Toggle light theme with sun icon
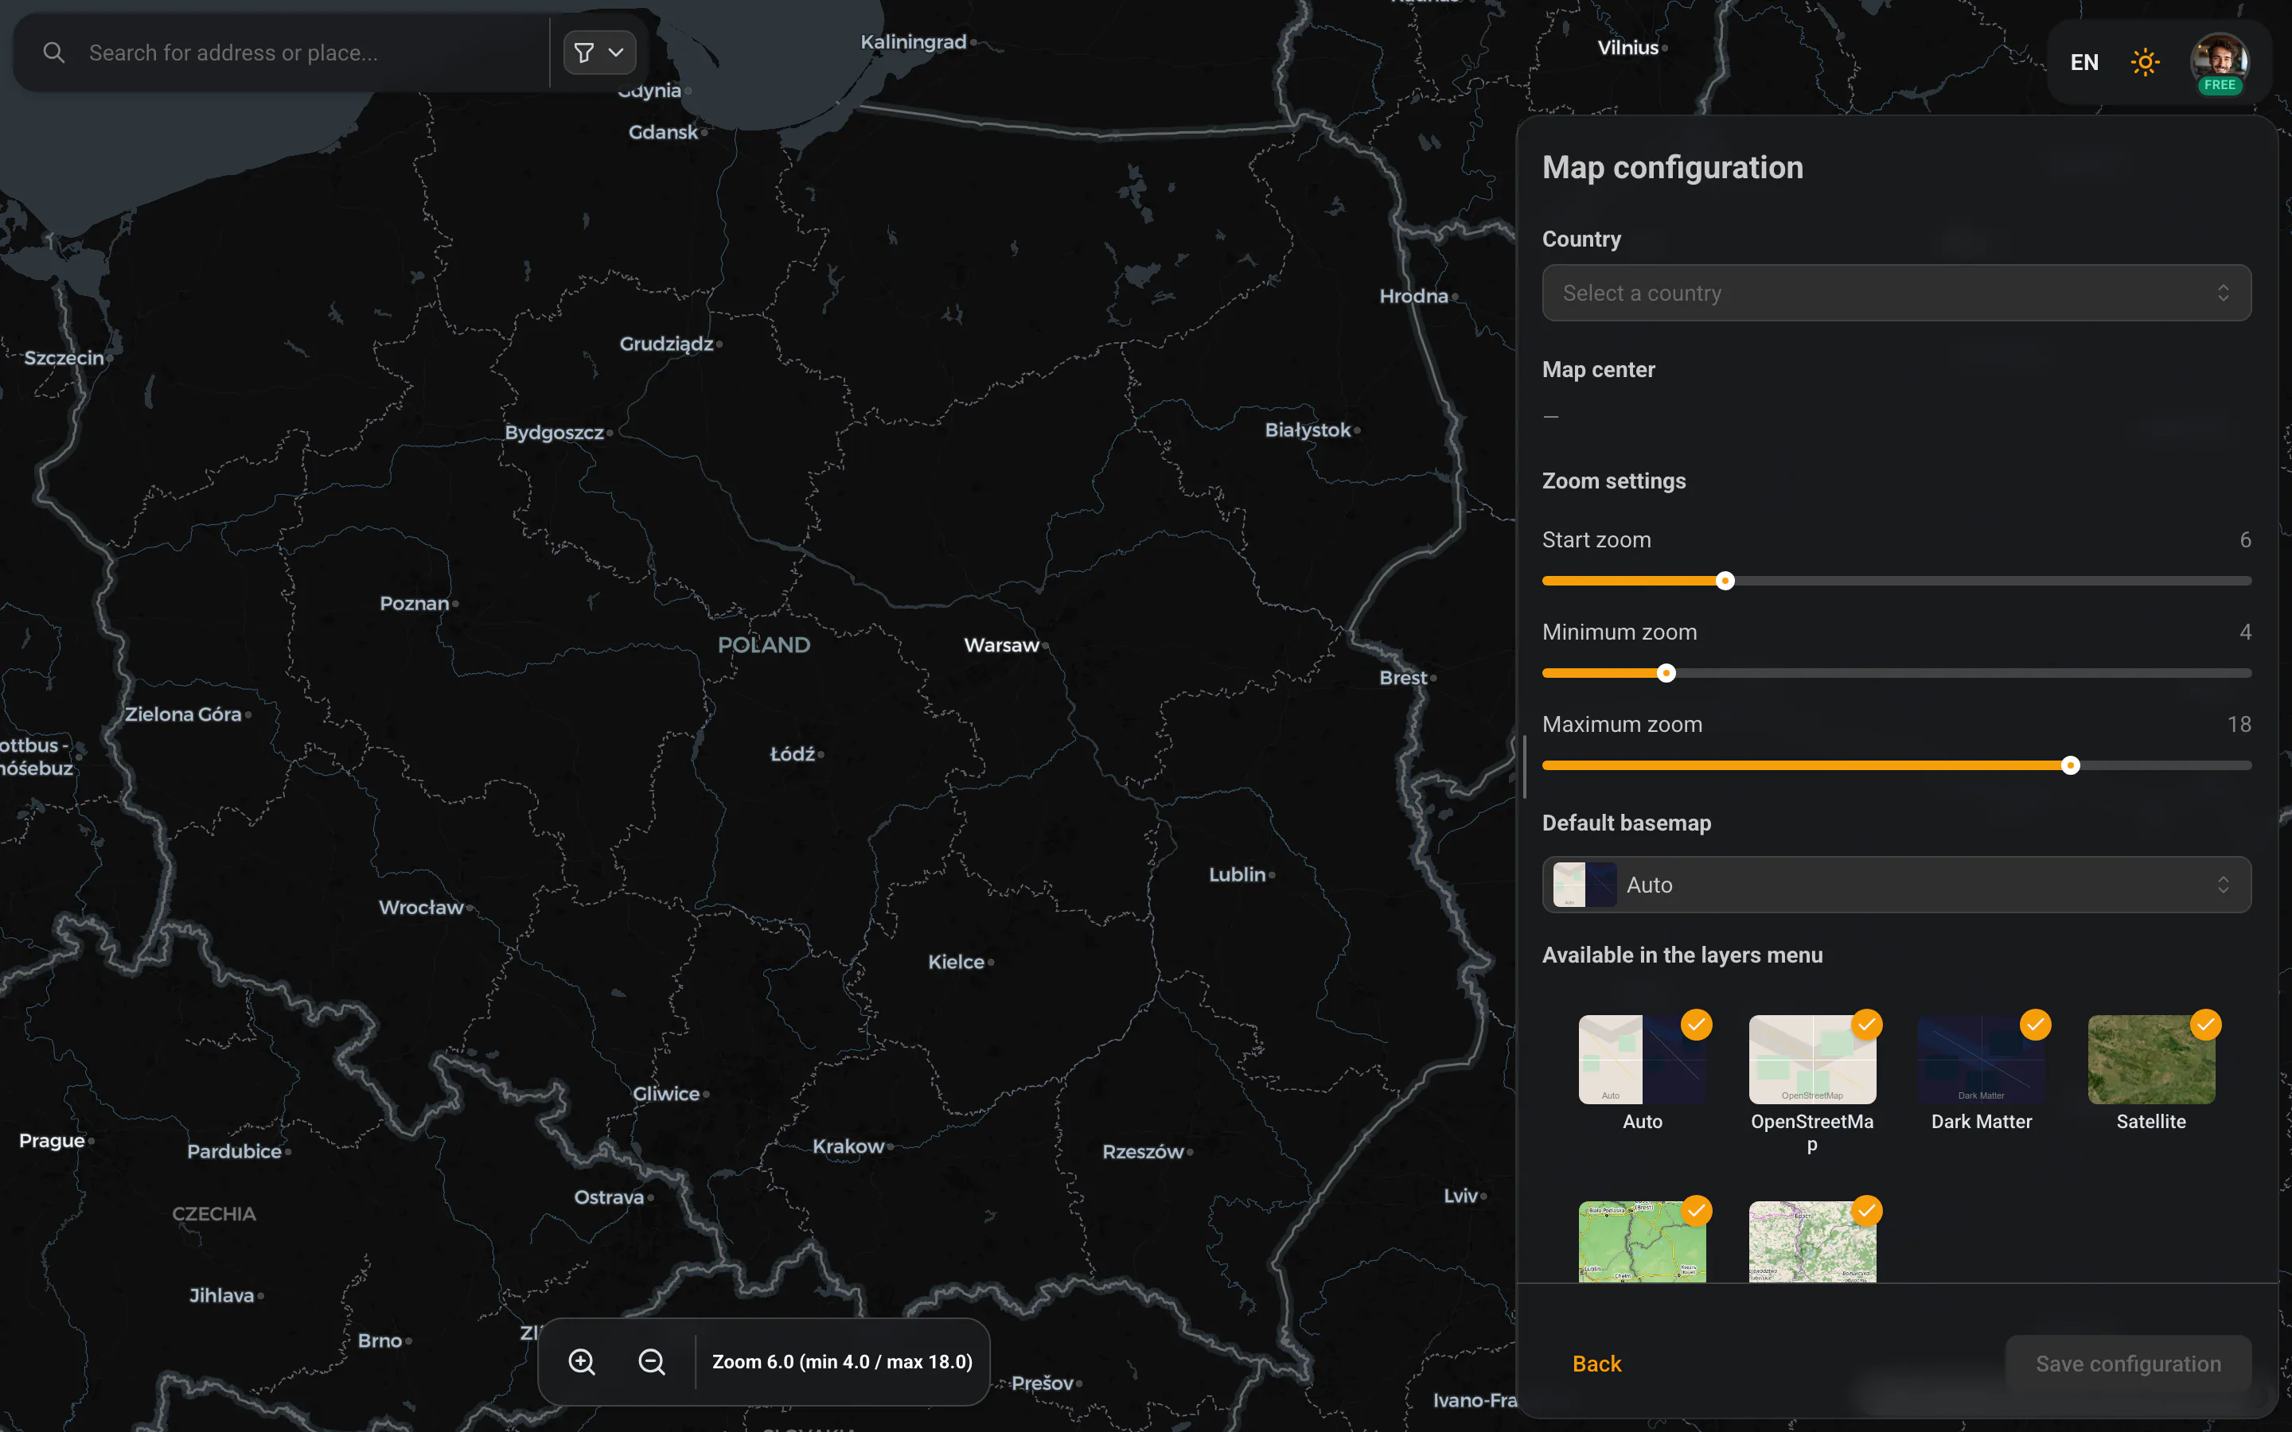The image size is (2292, 1432). click(x=2146, y=63)
